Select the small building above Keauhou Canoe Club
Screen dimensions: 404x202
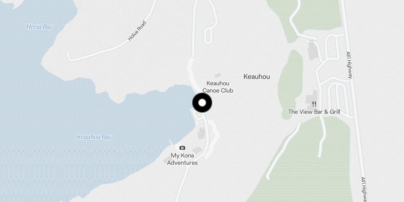point(218,75)
